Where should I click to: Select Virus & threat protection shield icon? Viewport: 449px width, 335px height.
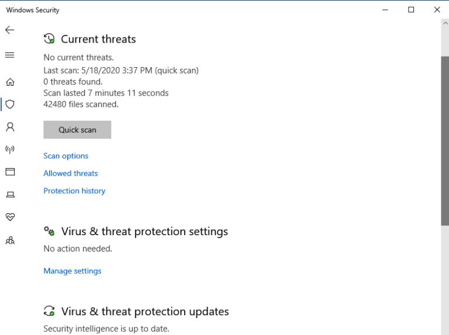(9, 104)
